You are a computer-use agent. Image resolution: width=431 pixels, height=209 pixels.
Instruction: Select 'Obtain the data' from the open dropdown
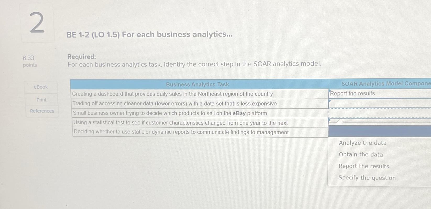coord(361,154)
